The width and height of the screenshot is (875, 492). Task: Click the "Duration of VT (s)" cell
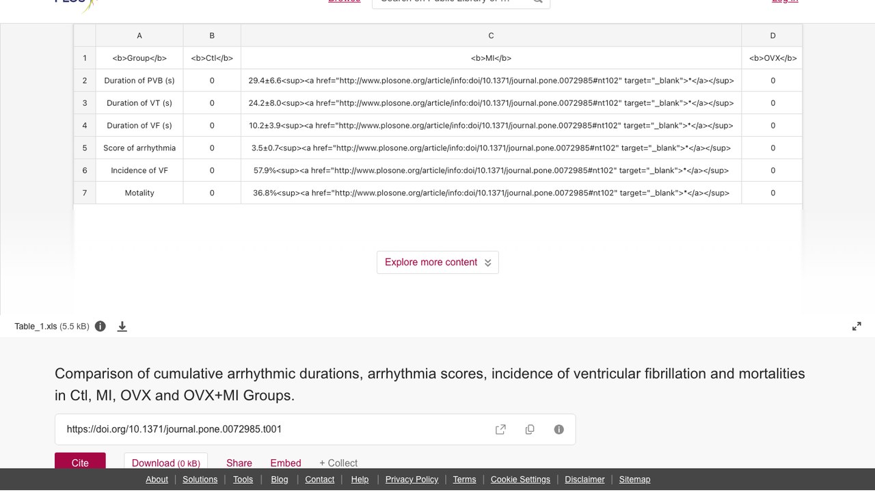coord(139,103)
